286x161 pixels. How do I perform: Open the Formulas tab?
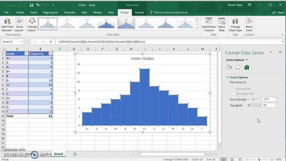pyautogui.click(x=70, y=13)
